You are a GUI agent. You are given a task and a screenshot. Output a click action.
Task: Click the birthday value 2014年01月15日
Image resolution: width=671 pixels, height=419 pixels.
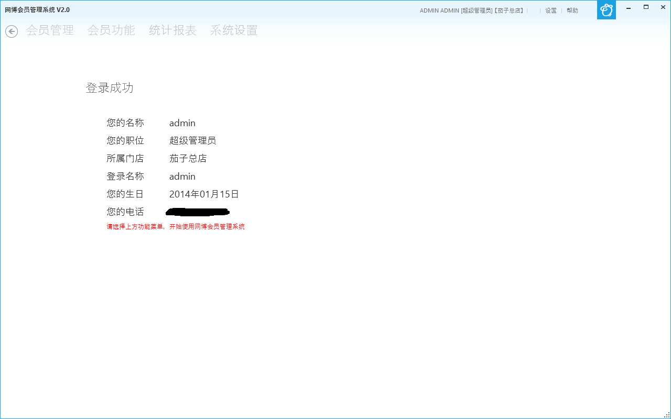(x=204, y=194)
